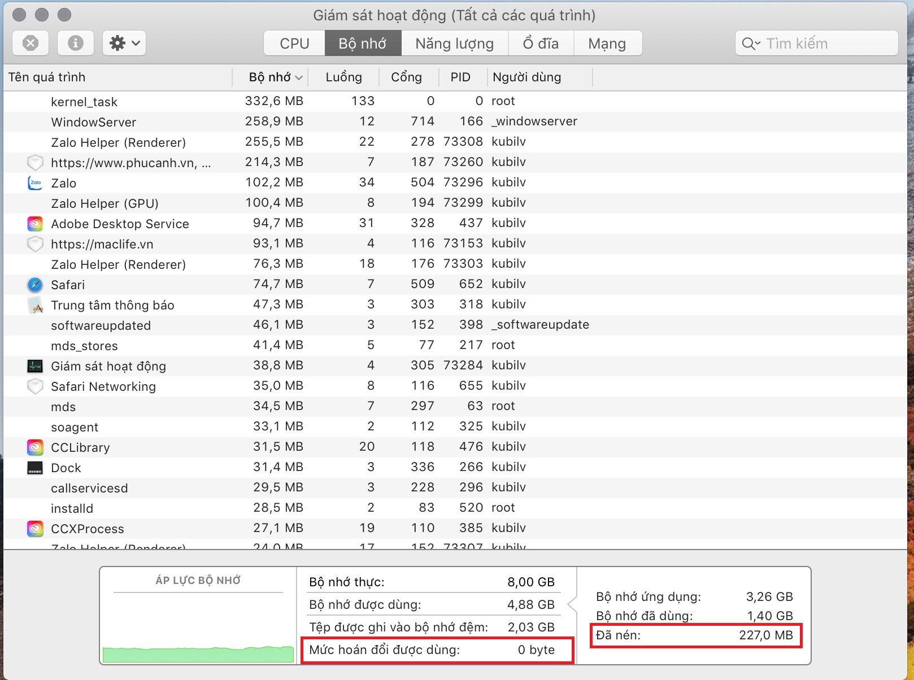Click the CCLibrary icon

(x=35, y=447)
